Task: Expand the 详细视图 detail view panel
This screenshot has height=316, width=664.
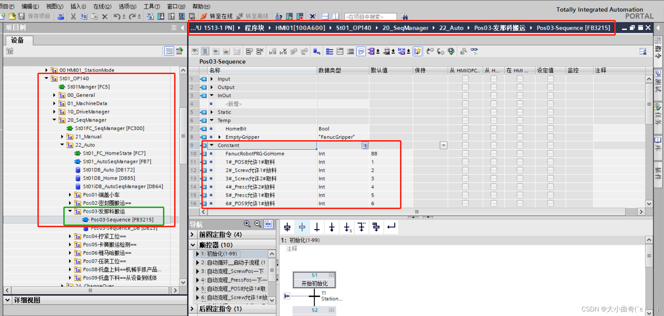Action: click(x=8, y=300)
